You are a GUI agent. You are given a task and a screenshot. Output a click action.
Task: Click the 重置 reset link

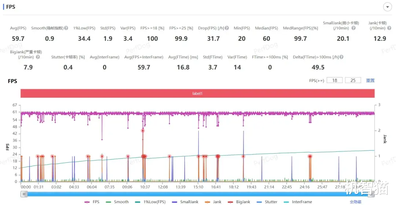370,80
